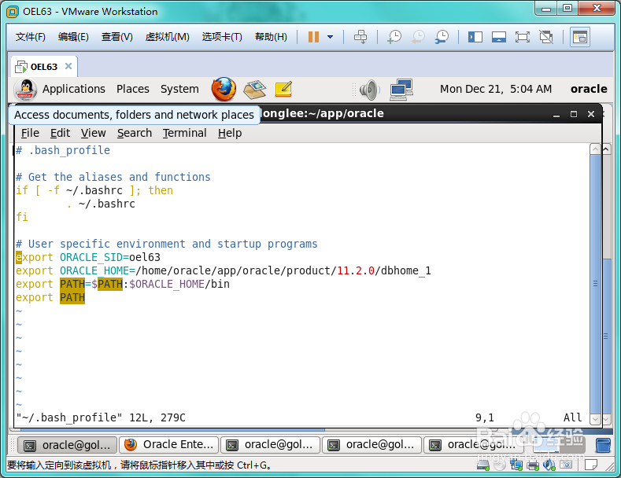This screenshot has height=478, width=621.
Task: Enter full screen mode
Action: (523, 37)
